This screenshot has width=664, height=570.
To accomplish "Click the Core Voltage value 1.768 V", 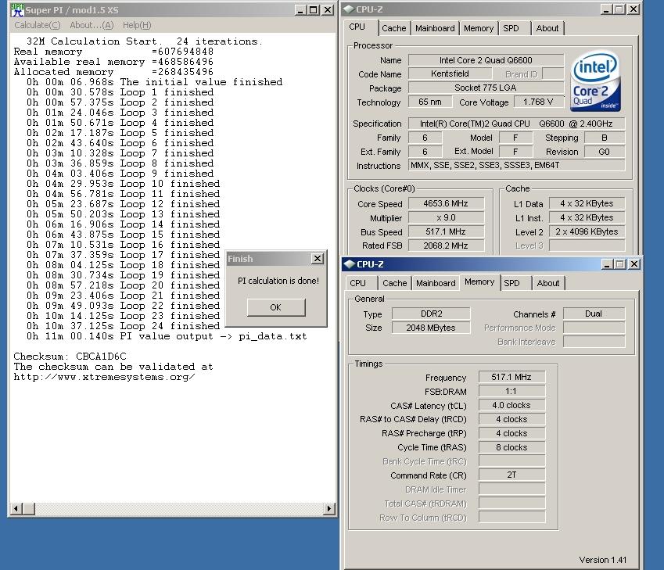I will pyautogui.click(x=539, y=102).
